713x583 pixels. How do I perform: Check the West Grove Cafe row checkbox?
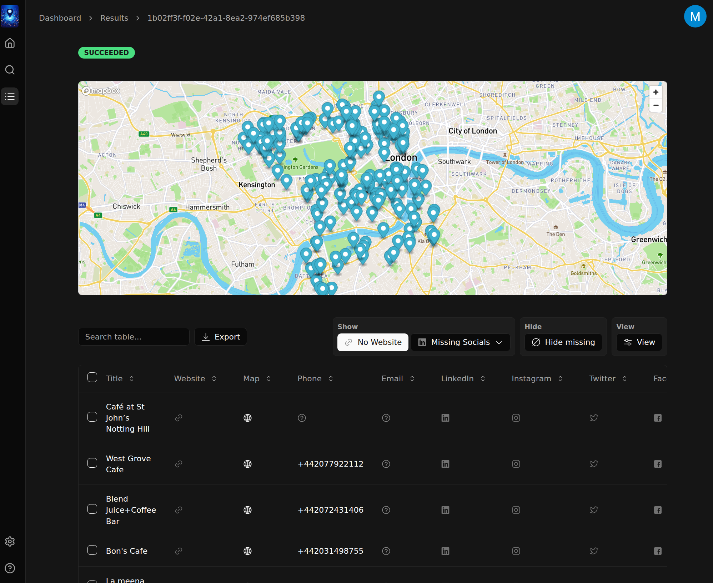(92, 463)
